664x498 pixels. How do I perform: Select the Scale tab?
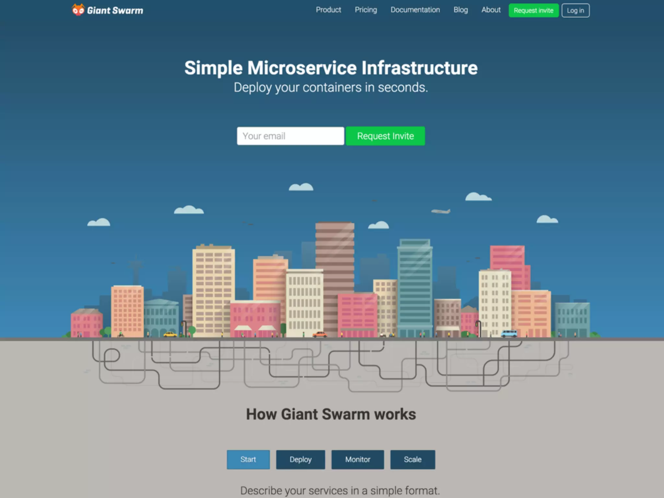[x=412, y=459]
